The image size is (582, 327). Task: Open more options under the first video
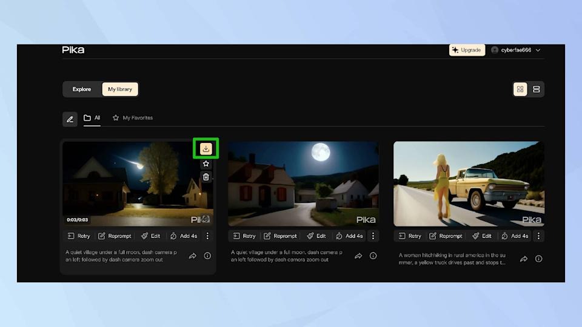coord(207,236)
